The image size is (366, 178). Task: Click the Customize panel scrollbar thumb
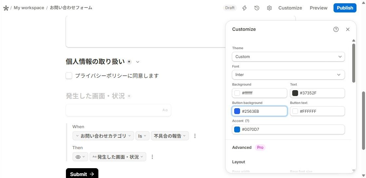tap(354, 63)
